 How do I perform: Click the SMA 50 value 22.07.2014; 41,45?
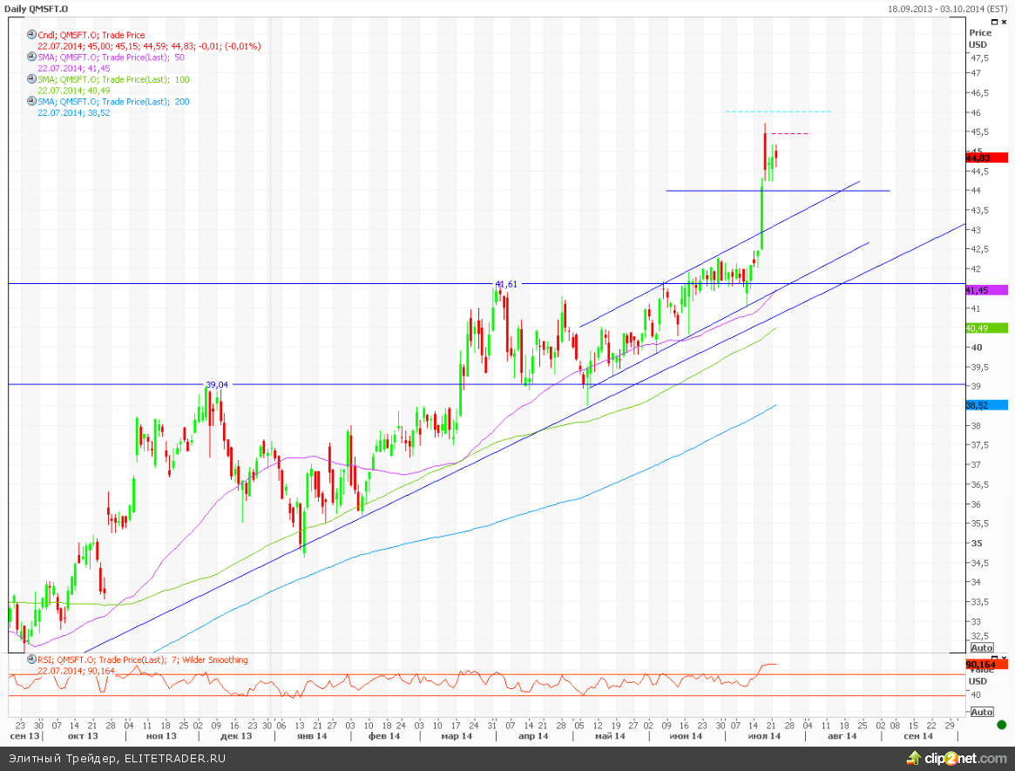(74, 68)
